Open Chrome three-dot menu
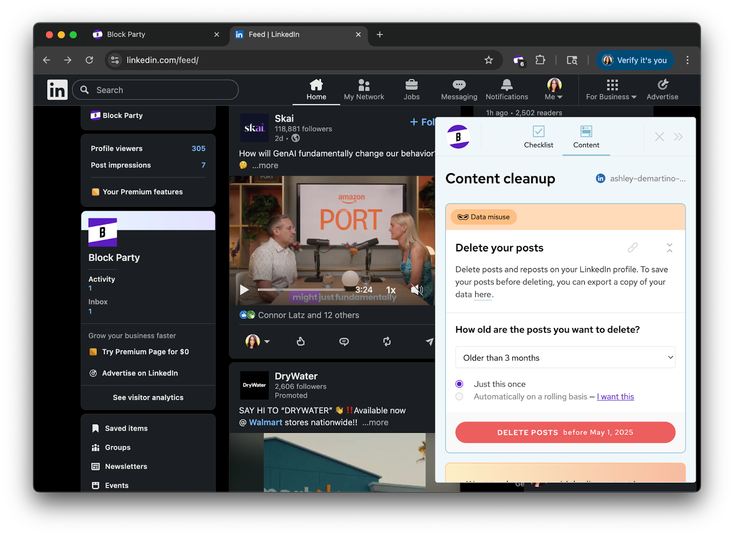Image resolution: width=734 pixels, height=536 pixels. (x=687, y=60)
